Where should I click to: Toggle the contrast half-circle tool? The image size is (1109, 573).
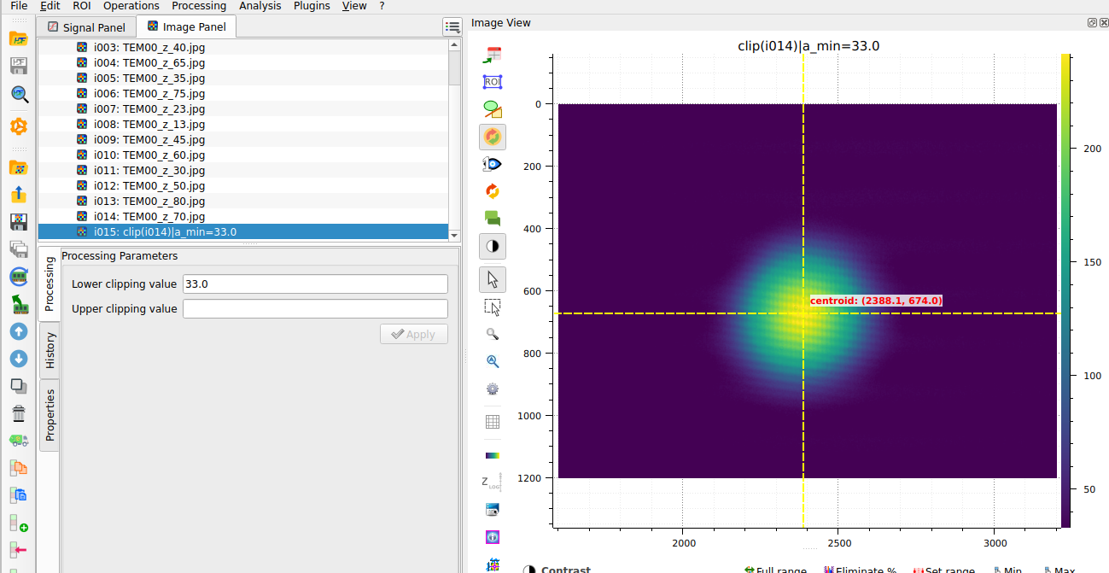[x=493, y=246]
